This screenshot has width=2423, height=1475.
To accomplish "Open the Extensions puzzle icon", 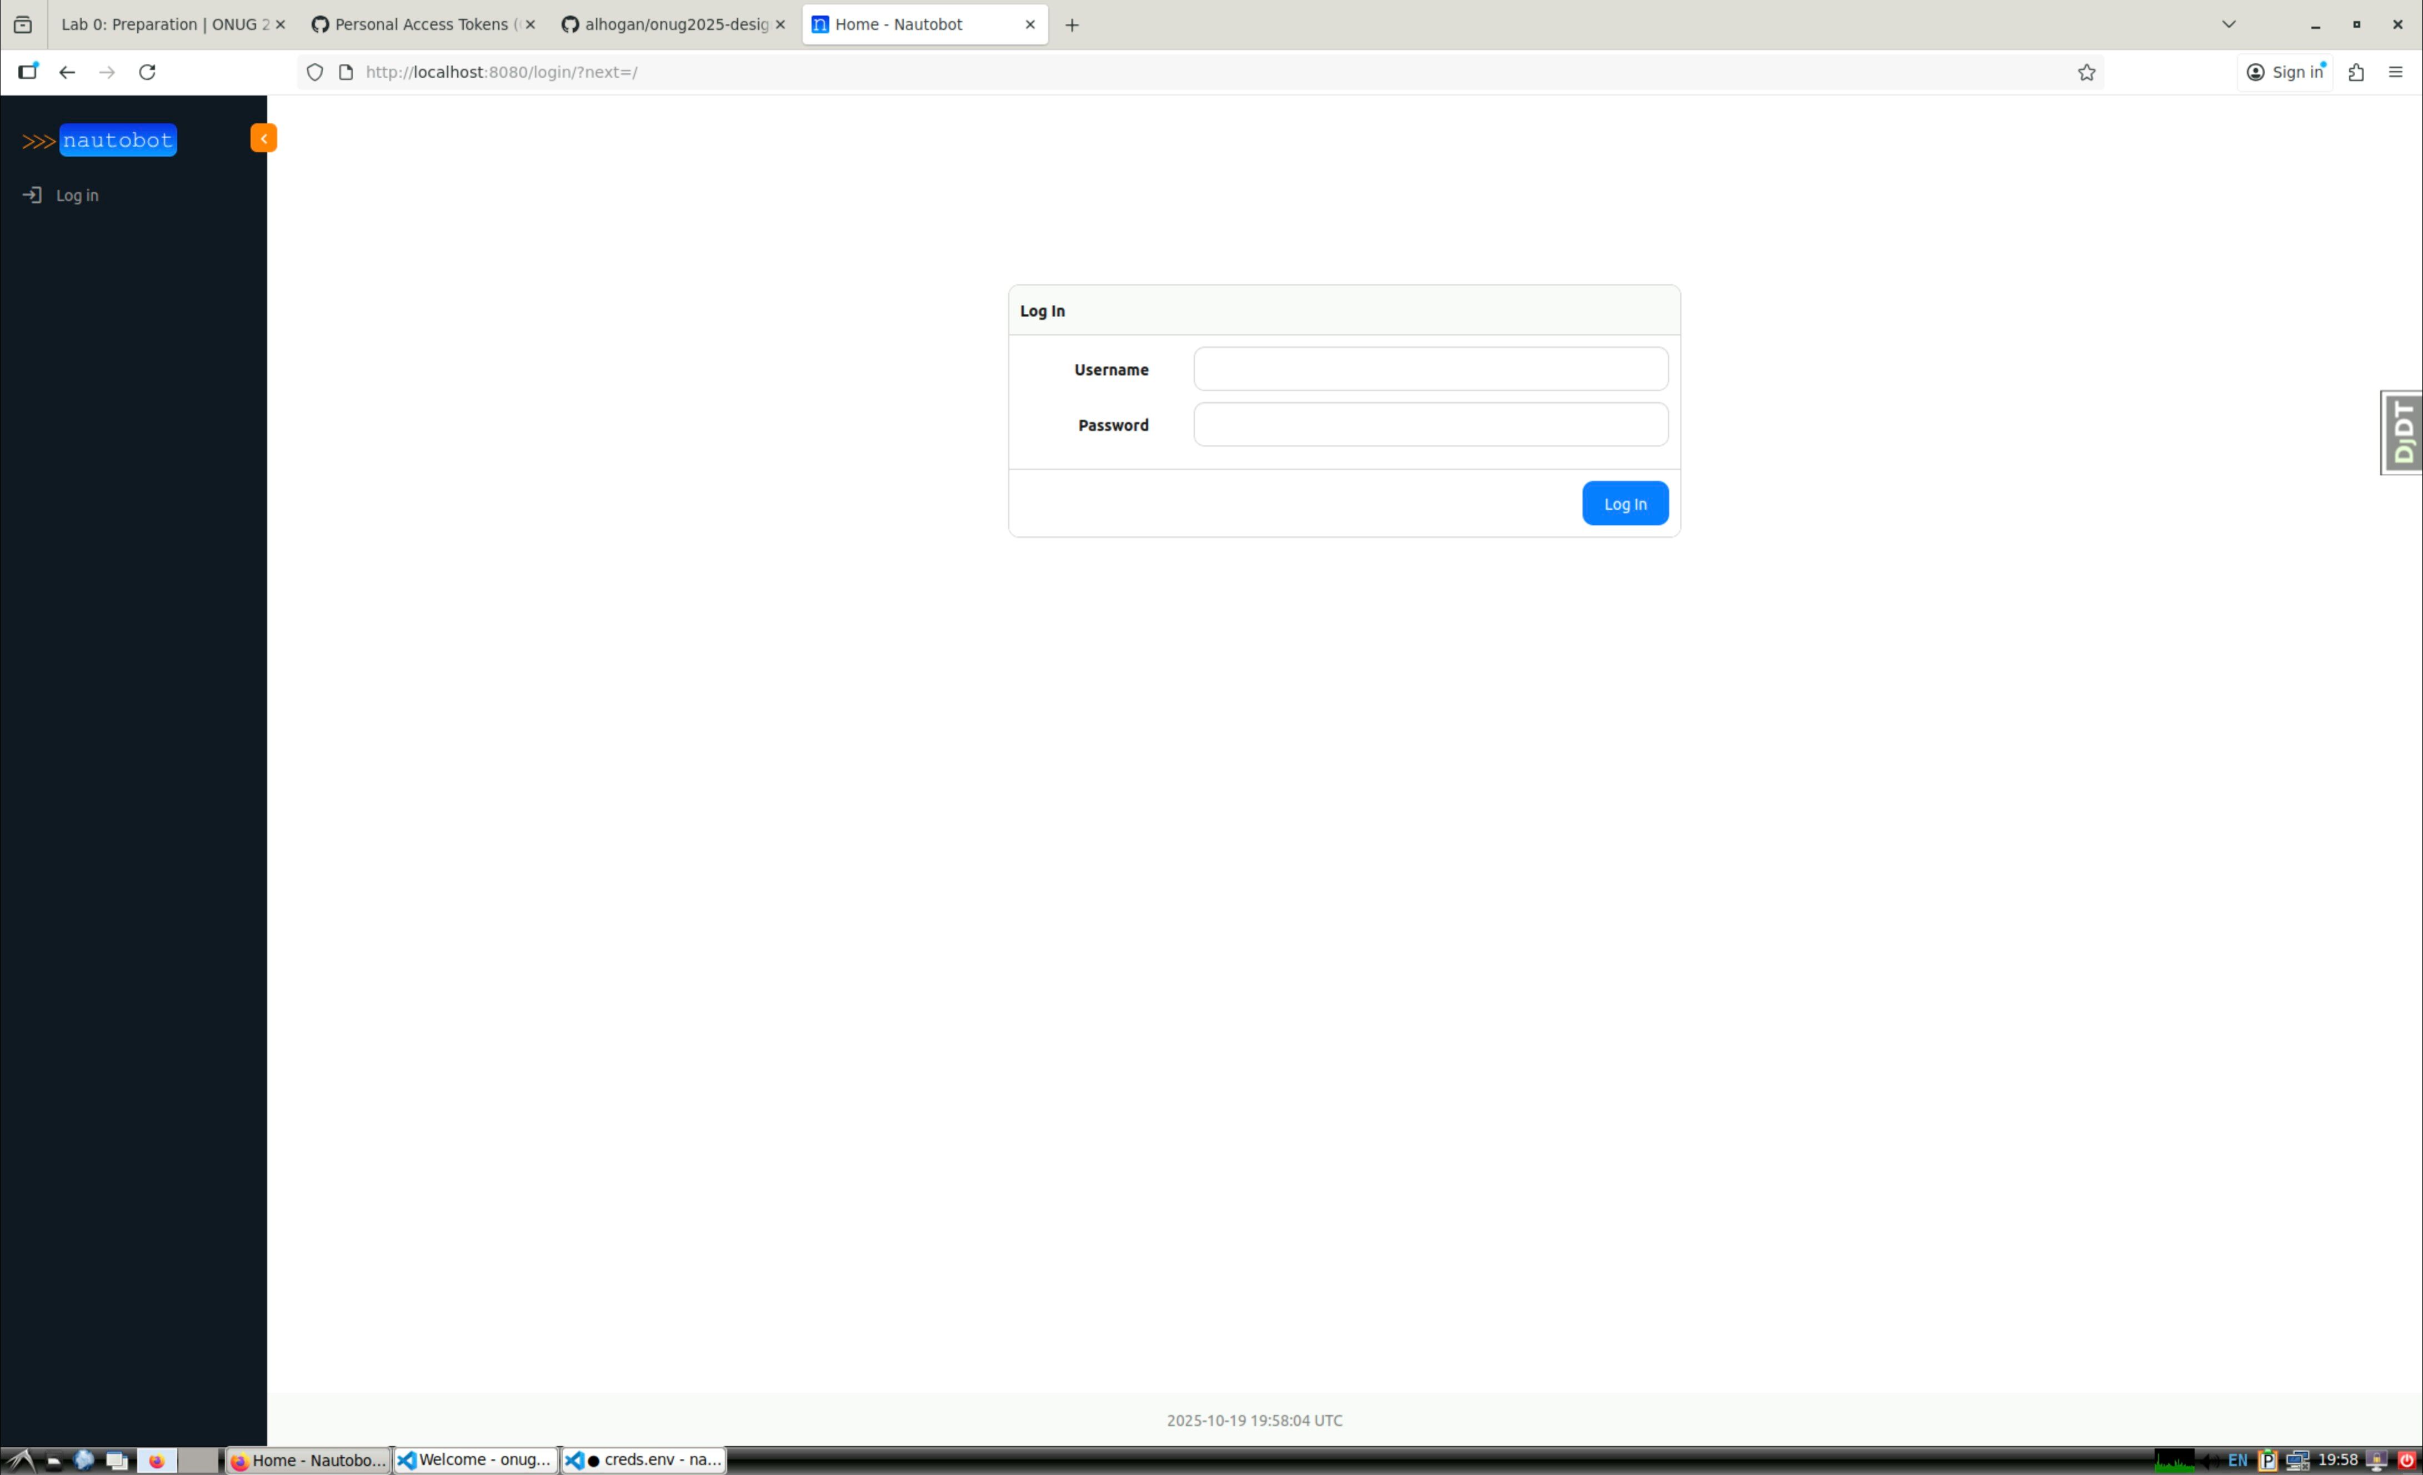I will 2355,73.
